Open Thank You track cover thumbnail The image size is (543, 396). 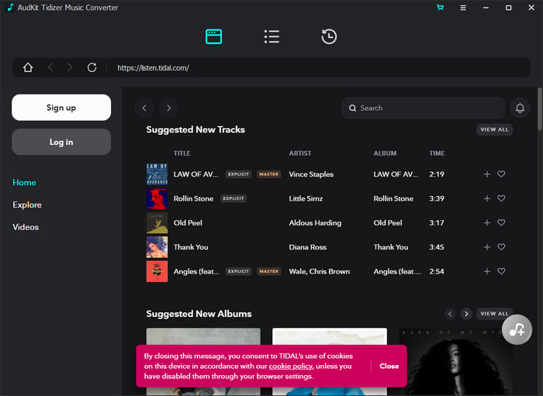tap(157, 247)
